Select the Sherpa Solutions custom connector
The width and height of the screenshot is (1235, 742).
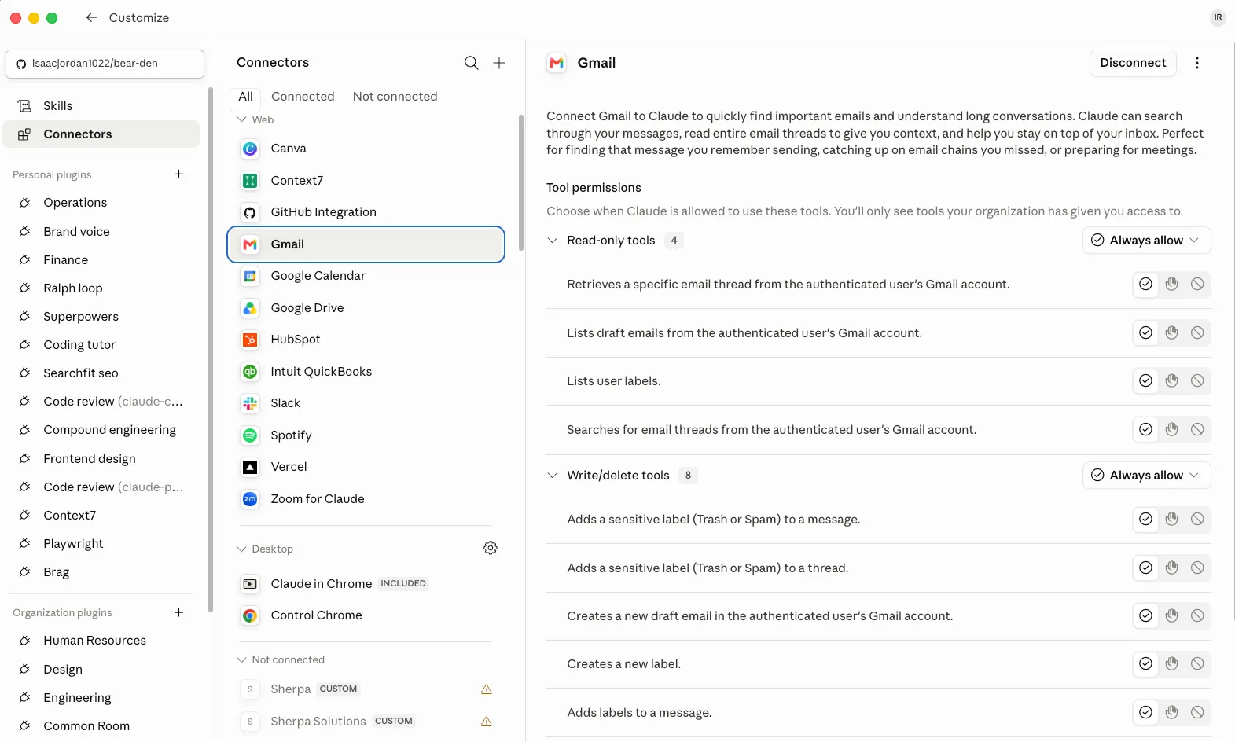click(366, 722)
